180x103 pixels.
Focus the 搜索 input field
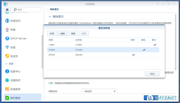tap(27, 9)
